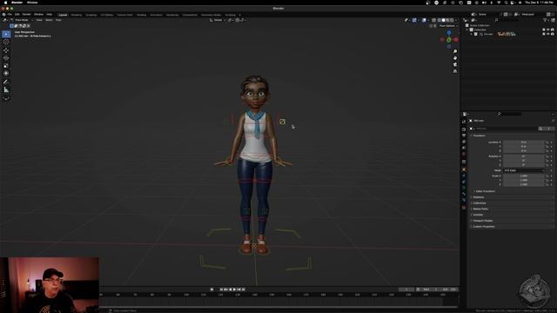Screen dimensions: 557x313
Task: Switch to solid viewport shading
Action: click(443, 20)
